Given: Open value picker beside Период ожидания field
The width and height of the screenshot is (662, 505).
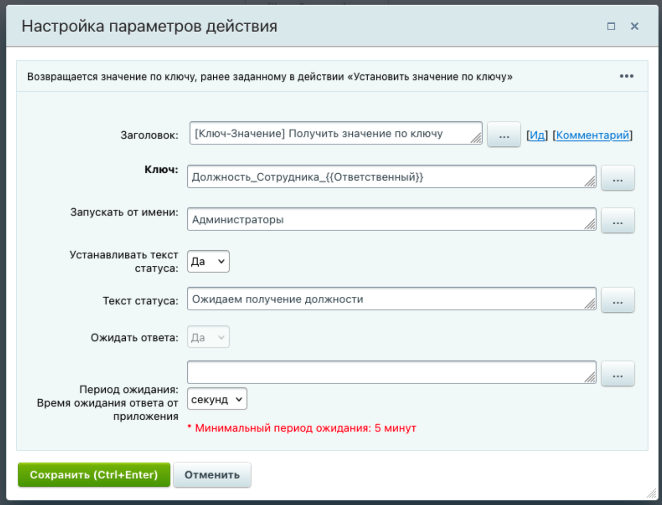Looking at the screenshot, I should (x=617, y=374).
